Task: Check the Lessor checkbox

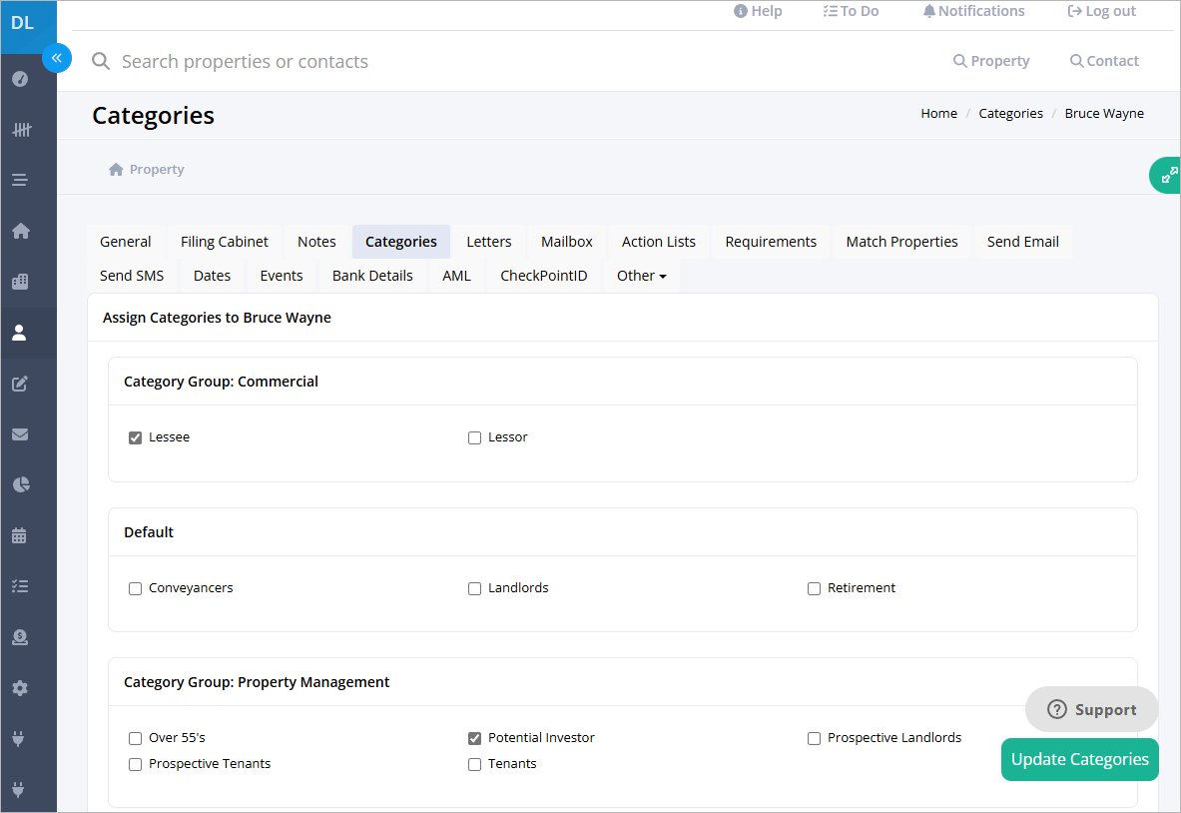Action: pyautogui.click(x=474, y=437)
